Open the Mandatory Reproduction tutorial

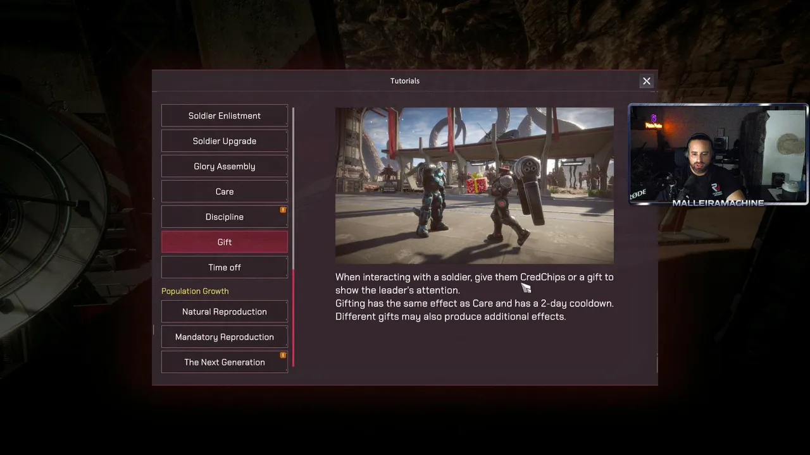click(x=225, y=337)
